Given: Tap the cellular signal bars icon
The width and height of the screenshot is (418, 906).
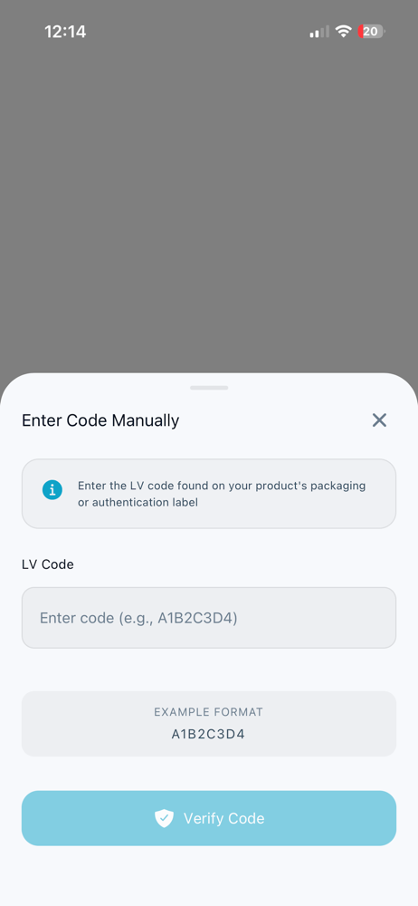Looking at the screenshot, I should pyautogui.click(x=319, y=32).
